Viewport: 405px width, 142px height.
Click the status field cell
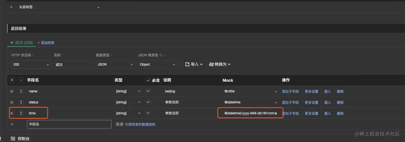(x=69, y=102)
